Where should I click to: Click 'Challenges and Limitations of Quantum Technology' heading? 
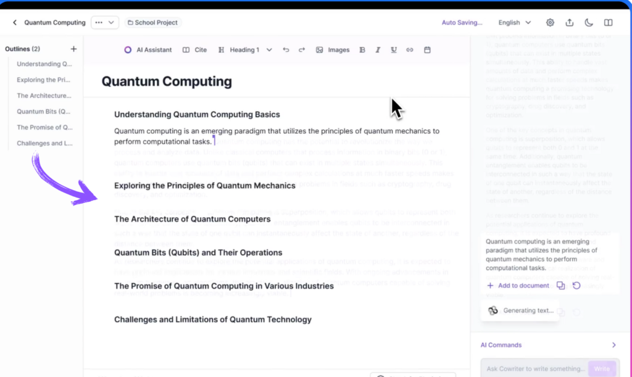tap(213, 320)
